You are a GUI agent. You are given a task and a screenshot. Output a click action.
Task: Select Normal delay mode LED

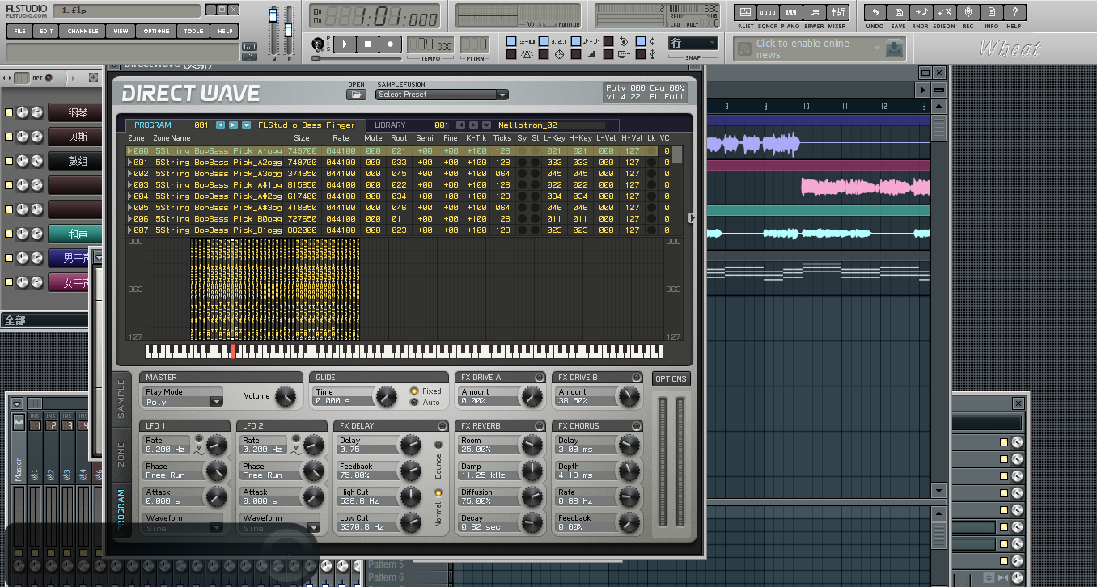click(x=438, y=492)
